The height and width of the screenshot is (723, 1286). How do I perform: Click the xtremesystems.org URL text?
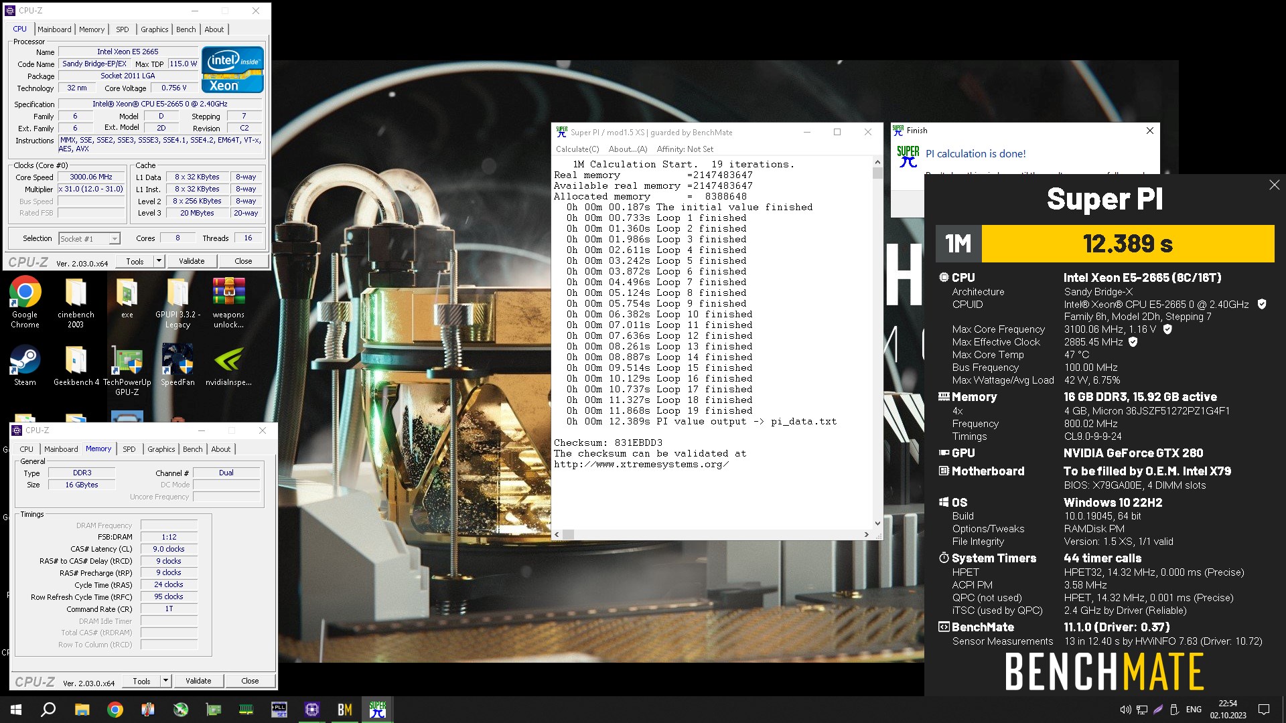[x=642, y=464]
